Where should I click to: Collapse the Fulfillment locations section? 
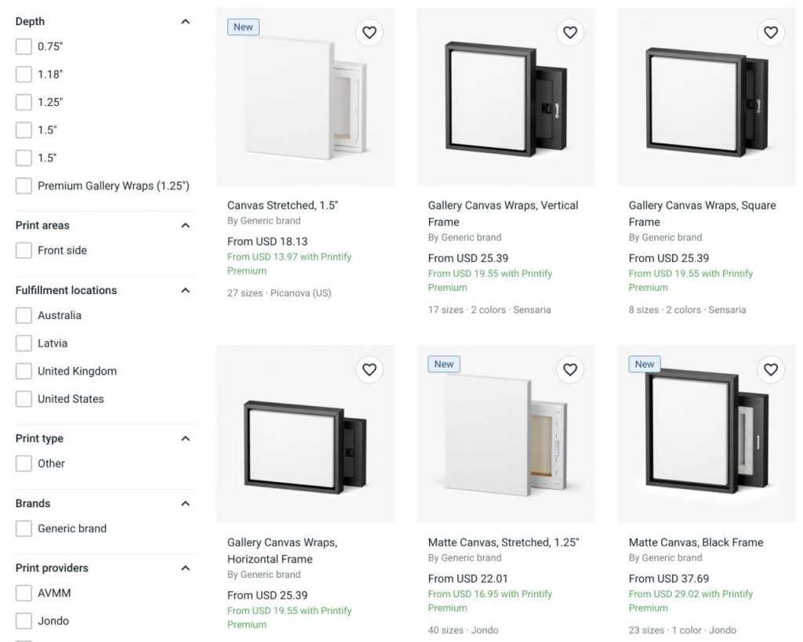click(185, 290)
